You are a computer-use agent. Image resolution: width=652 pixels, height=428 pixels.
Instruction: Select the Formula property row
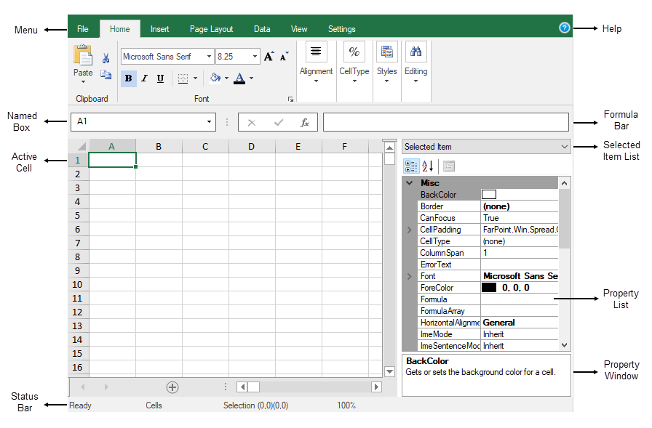pyautogui.click(x=488, y=299)
